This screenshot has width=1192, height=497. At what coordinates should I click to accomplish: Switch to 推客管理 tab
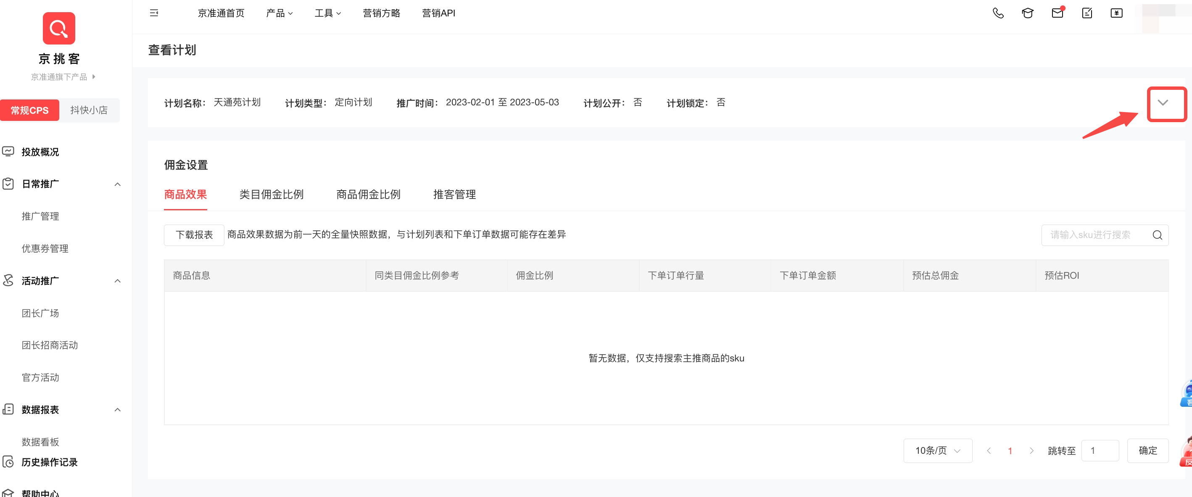454,195
